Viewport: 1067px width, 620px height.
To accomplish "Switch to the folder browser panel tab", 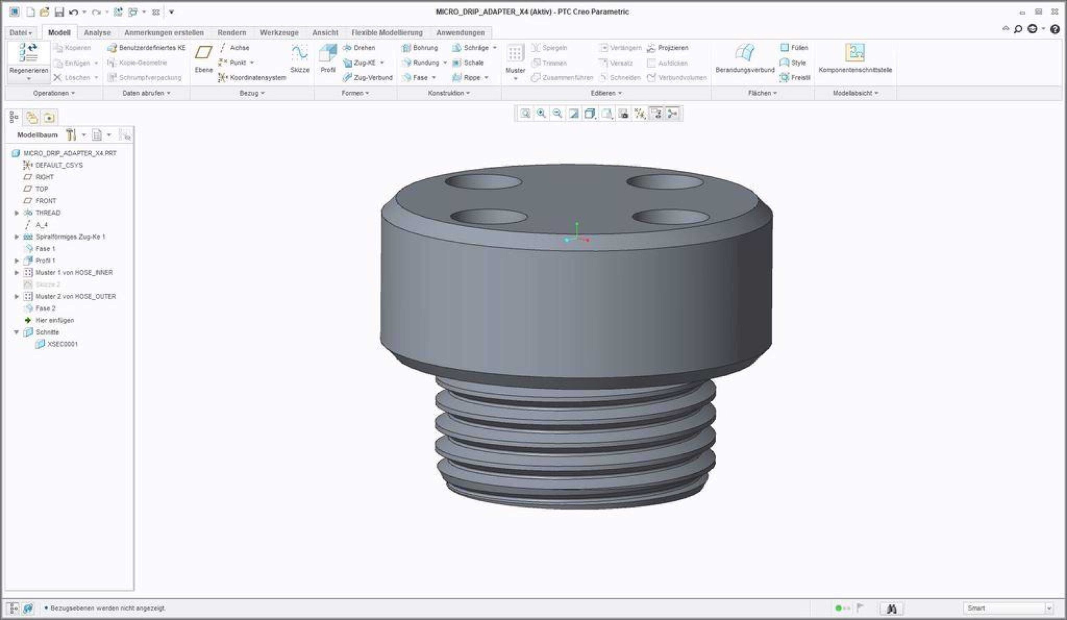I will pos(32,117).
